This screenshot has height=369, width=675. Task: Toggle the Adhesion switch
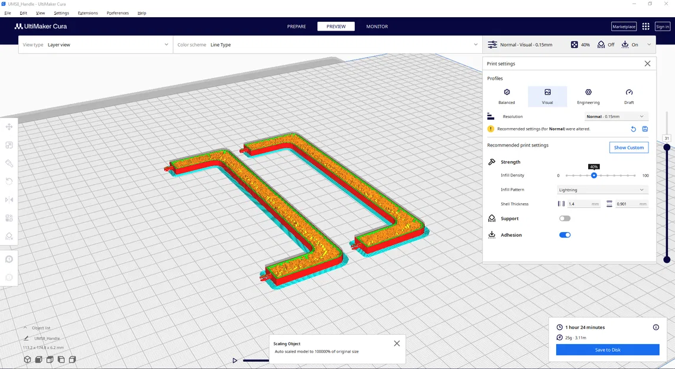coord(565,235)
